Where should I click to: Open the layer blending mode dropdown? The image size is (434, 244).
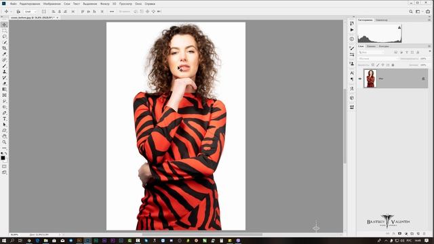[378, 59]
